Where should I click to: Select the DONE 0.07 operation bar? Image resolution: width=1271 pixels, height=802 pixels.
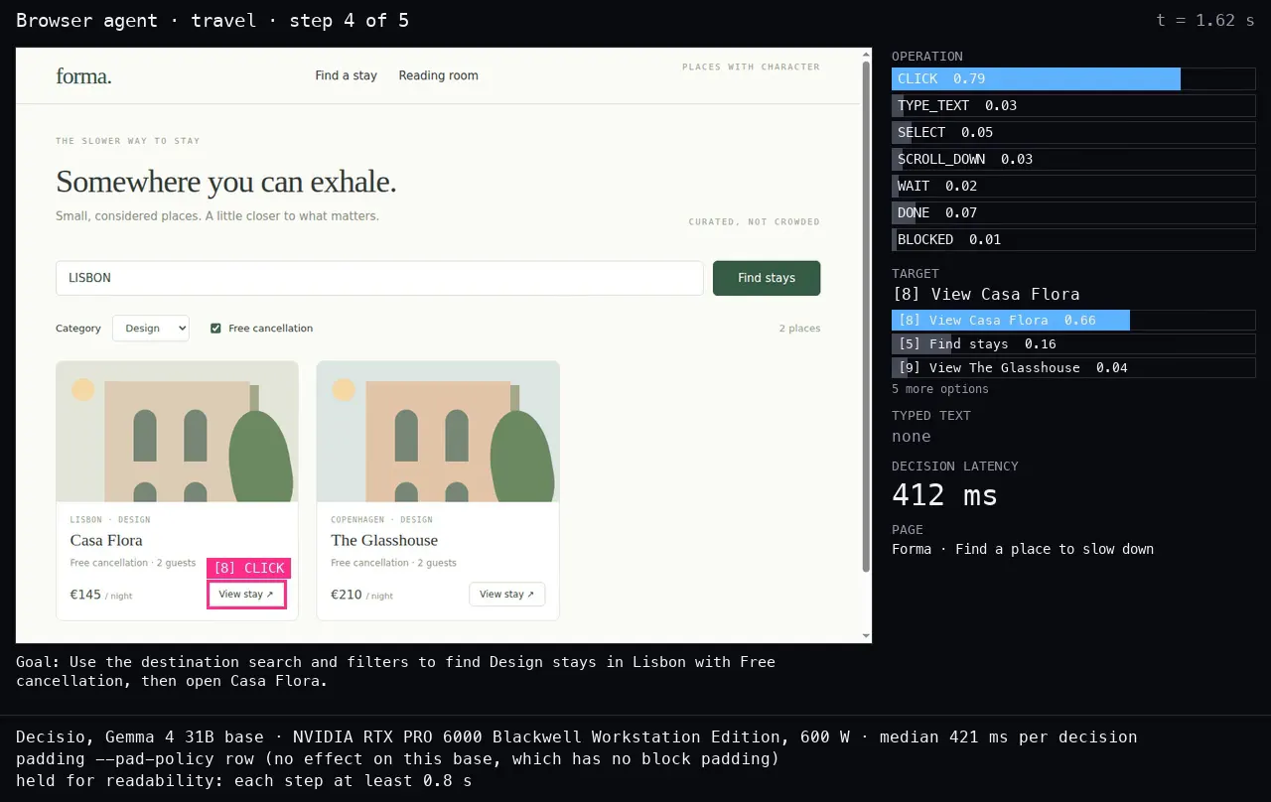point(1073,212)
